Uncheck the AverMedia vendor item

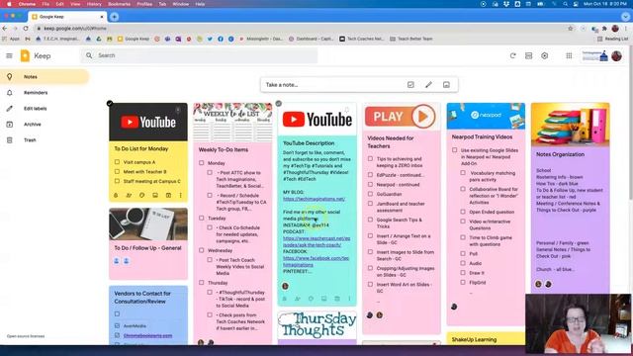(x=117, y=325)
